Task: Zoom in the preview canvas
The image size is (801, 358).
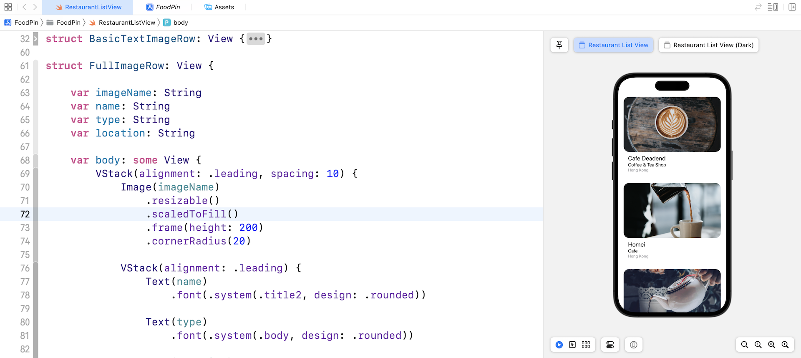Action: coord(785,345)
